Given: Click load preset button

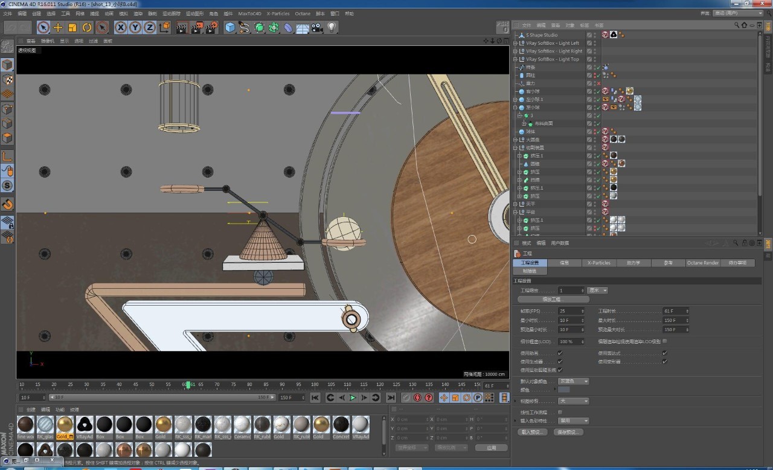Looking at the screenshot, I should pos(532,433).
